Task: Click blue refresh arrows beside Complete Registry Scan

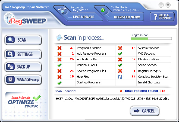Action: [120, 77]
